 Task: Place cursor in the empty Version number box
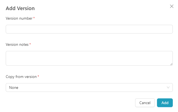point(89,29)
